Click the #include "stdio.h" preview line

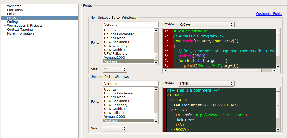[191, 31]
